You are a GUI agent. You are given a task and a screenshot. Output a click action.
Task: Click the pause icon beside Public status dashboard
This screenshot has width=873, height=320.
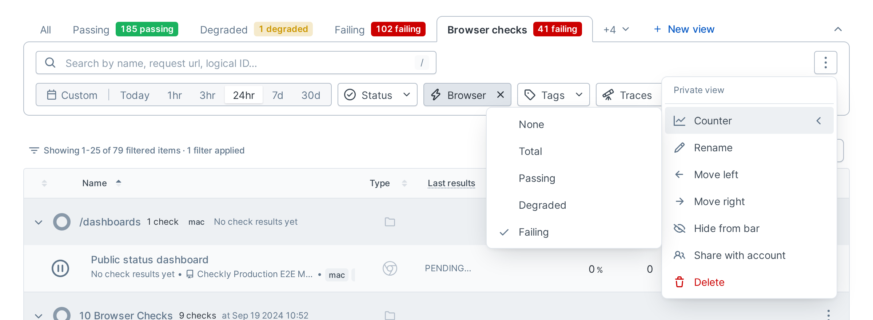coord(60,268)
